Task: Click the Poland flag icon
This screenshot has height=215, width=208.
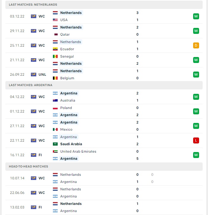Action: click(55, 108)
